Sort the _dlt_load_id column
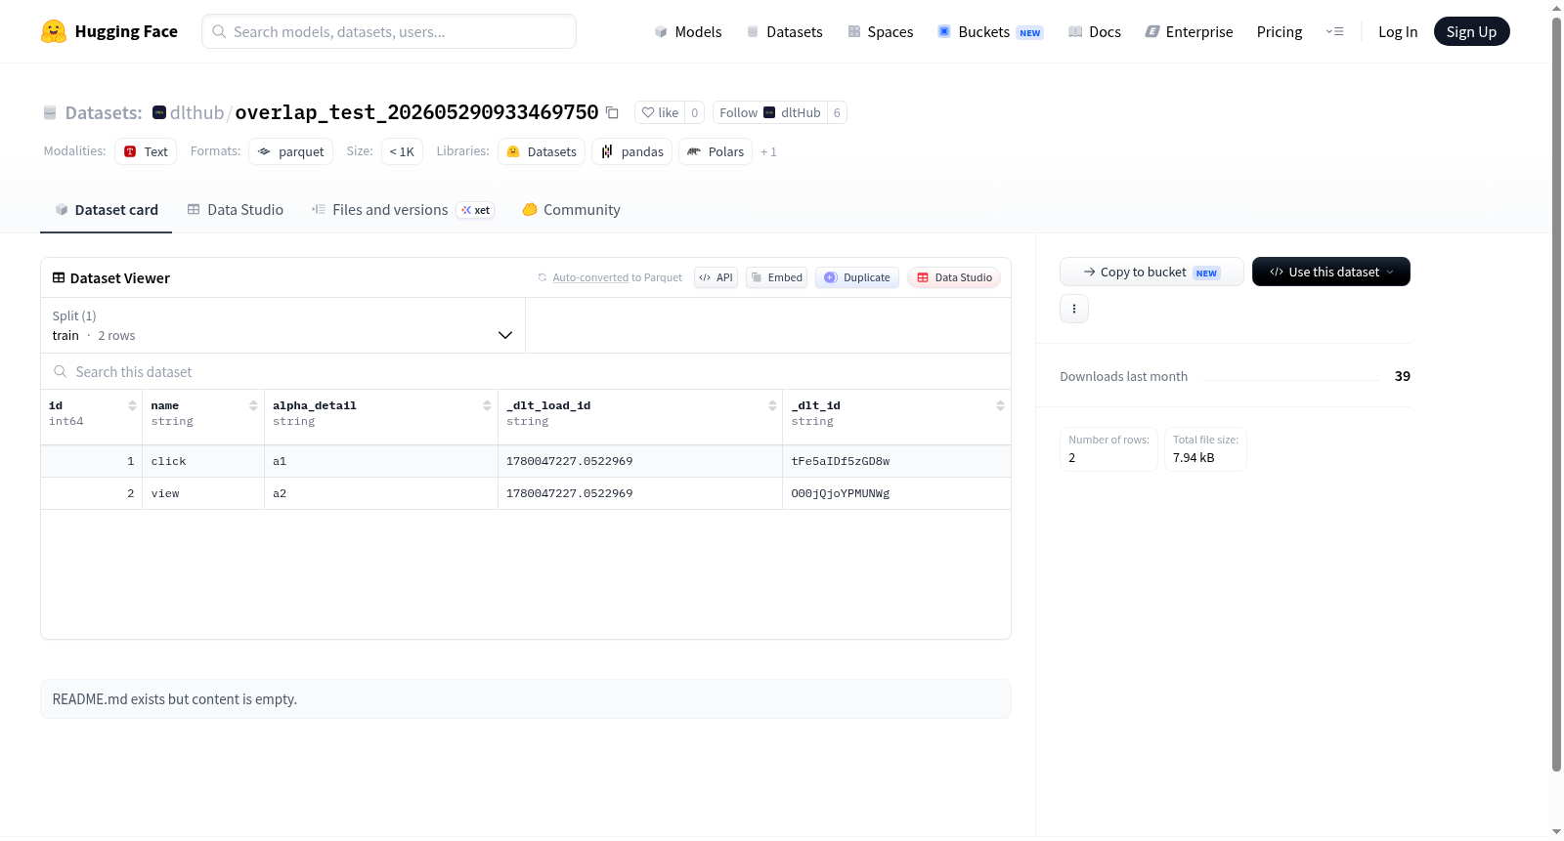This screenshot has height=841, width=1564. coord(772,405)
